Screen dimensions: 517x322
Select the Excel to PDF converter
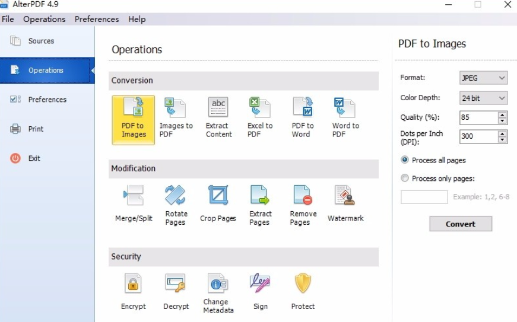click(260, 117)
